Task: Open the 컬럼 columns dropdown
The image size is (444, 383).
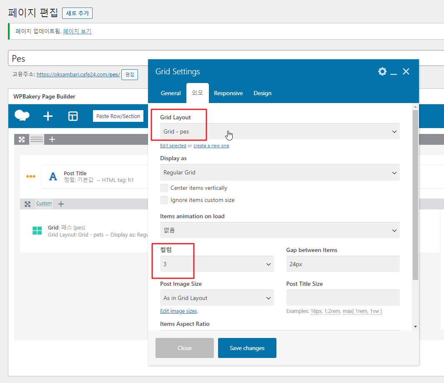Action: point(217,264)
